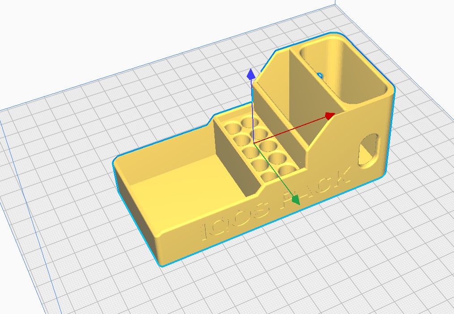This screenshot has height=314, width=454.
Task: Select the red X-axis move arrow
Action: click(x=330, y=116)
